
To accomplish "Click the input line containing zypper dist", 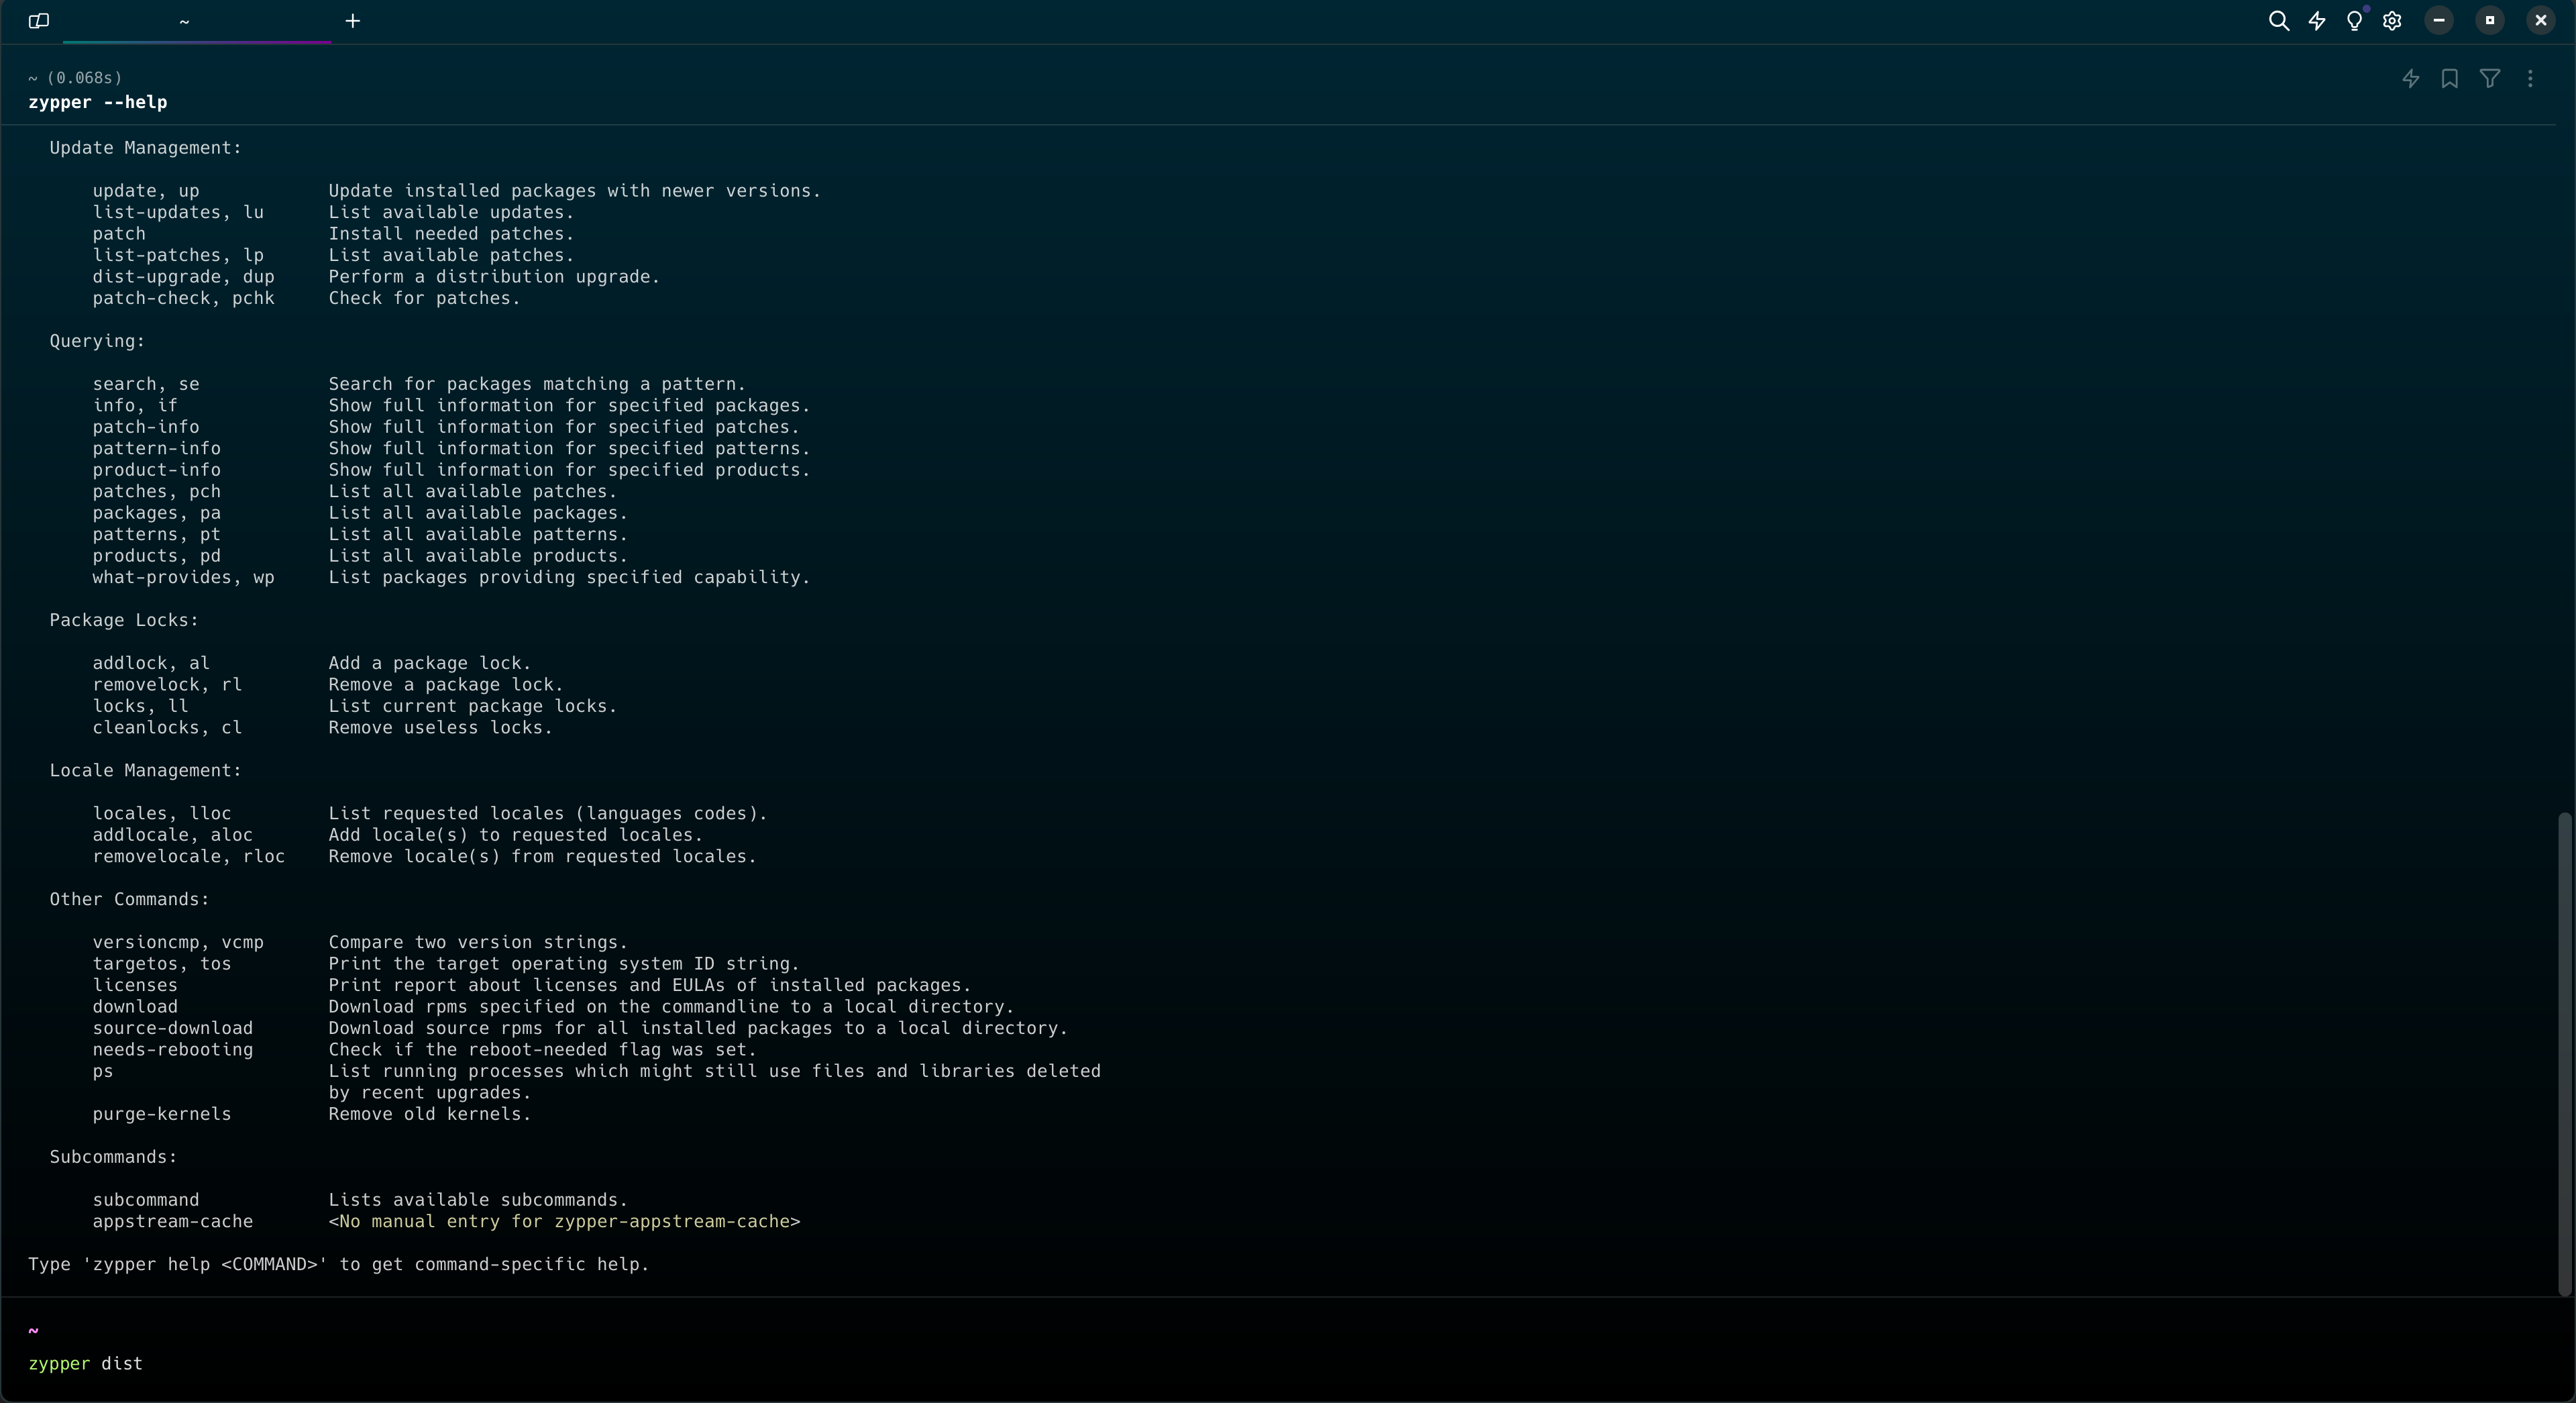I will coord(85,1364).
